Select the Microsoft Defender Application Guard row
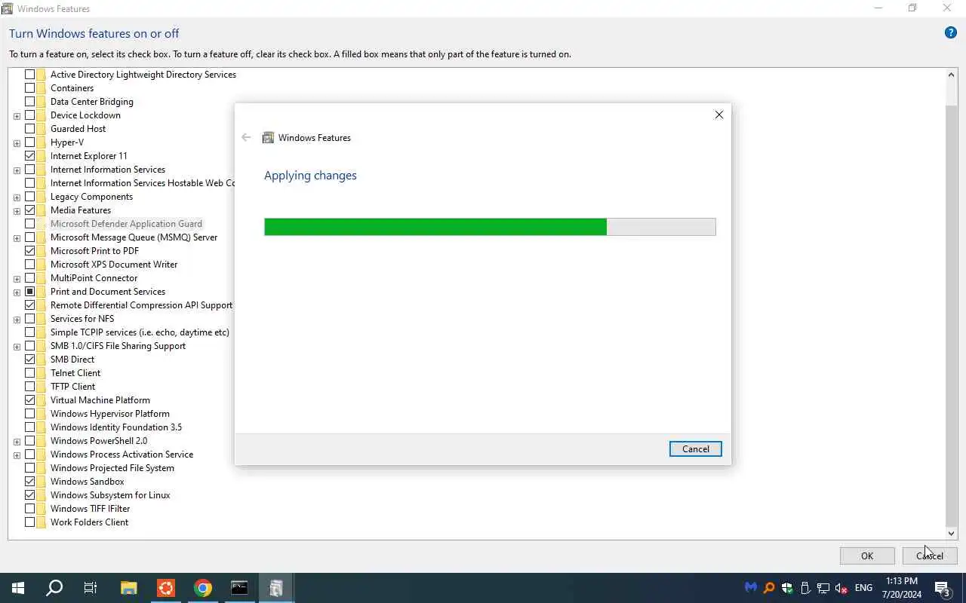Image resolution: width=966 pixels, height=603 pixels. click(x=126, y=224)
